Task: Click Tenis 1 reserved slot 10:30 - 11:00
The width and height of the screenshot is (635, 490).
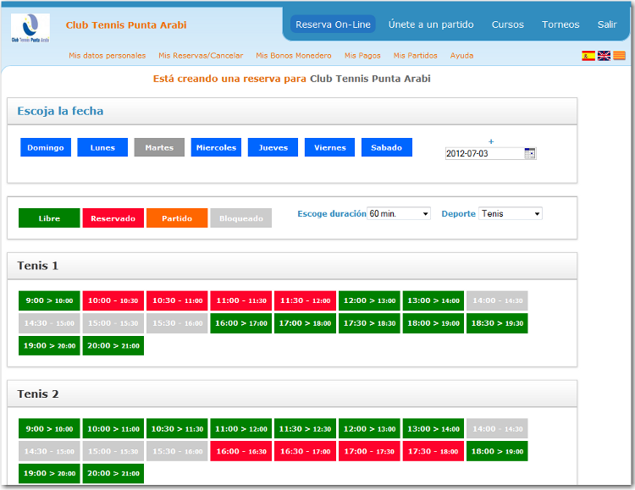Action: pos(177,300)
